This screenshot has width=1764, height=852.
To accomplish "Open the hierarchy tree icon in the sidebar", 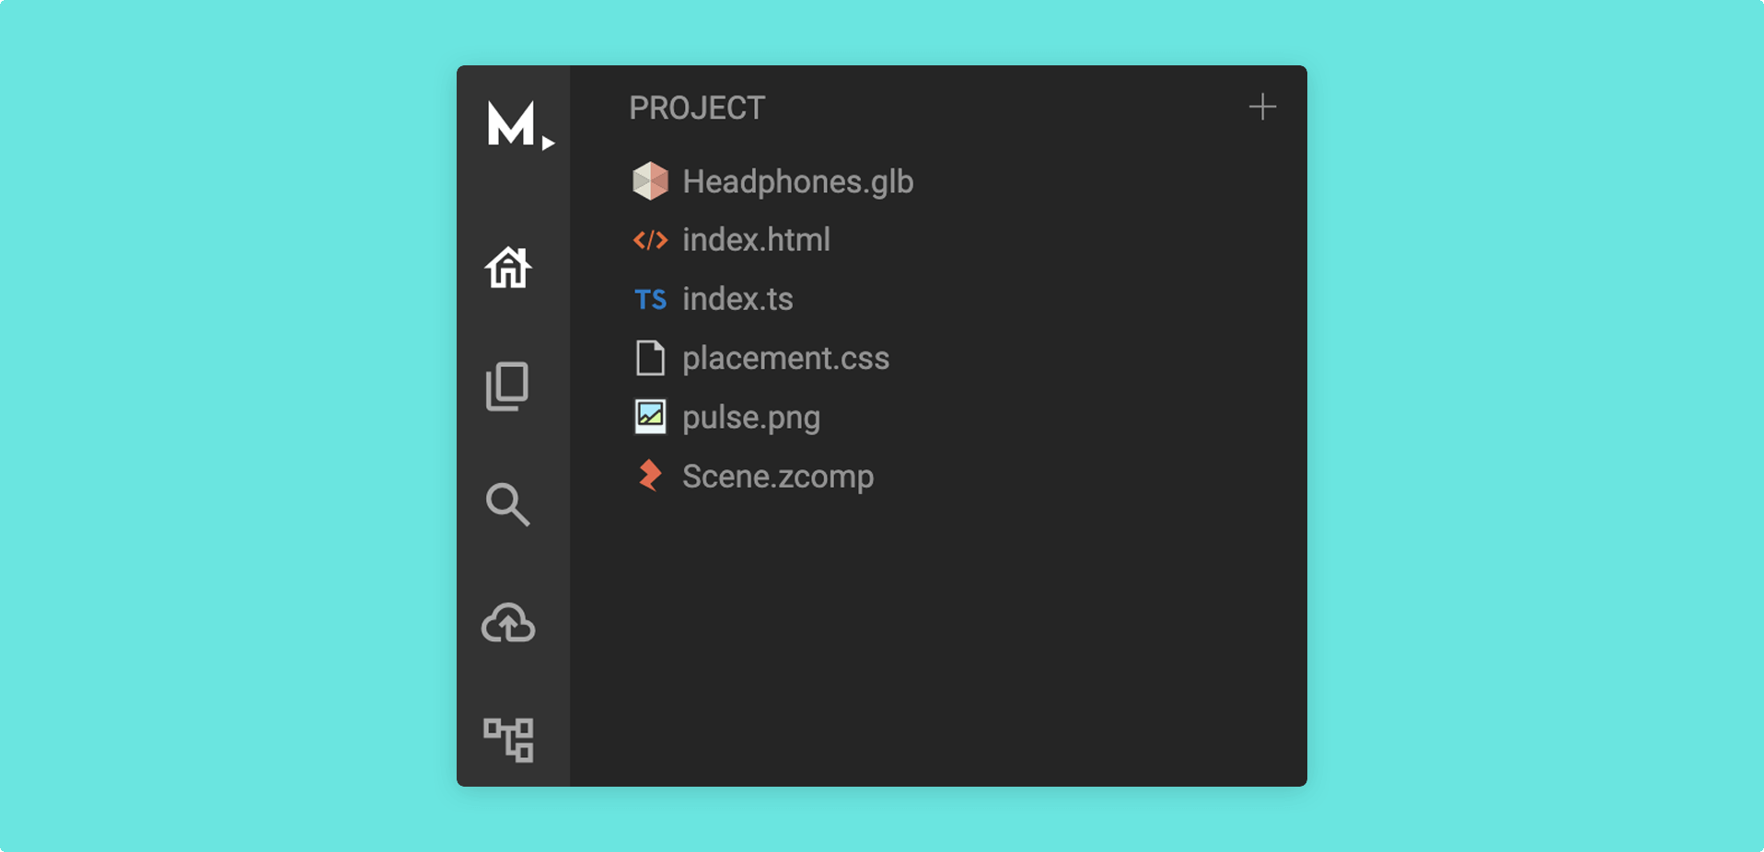I will [508, 740].
